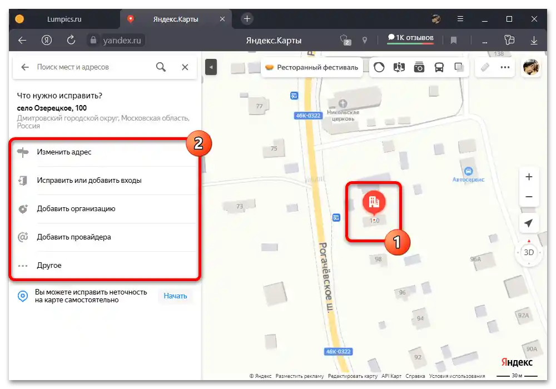Click the Рогачёвское ш. road label
The height and width of the screenshot is (389, 556).
[x=326, y=277]
